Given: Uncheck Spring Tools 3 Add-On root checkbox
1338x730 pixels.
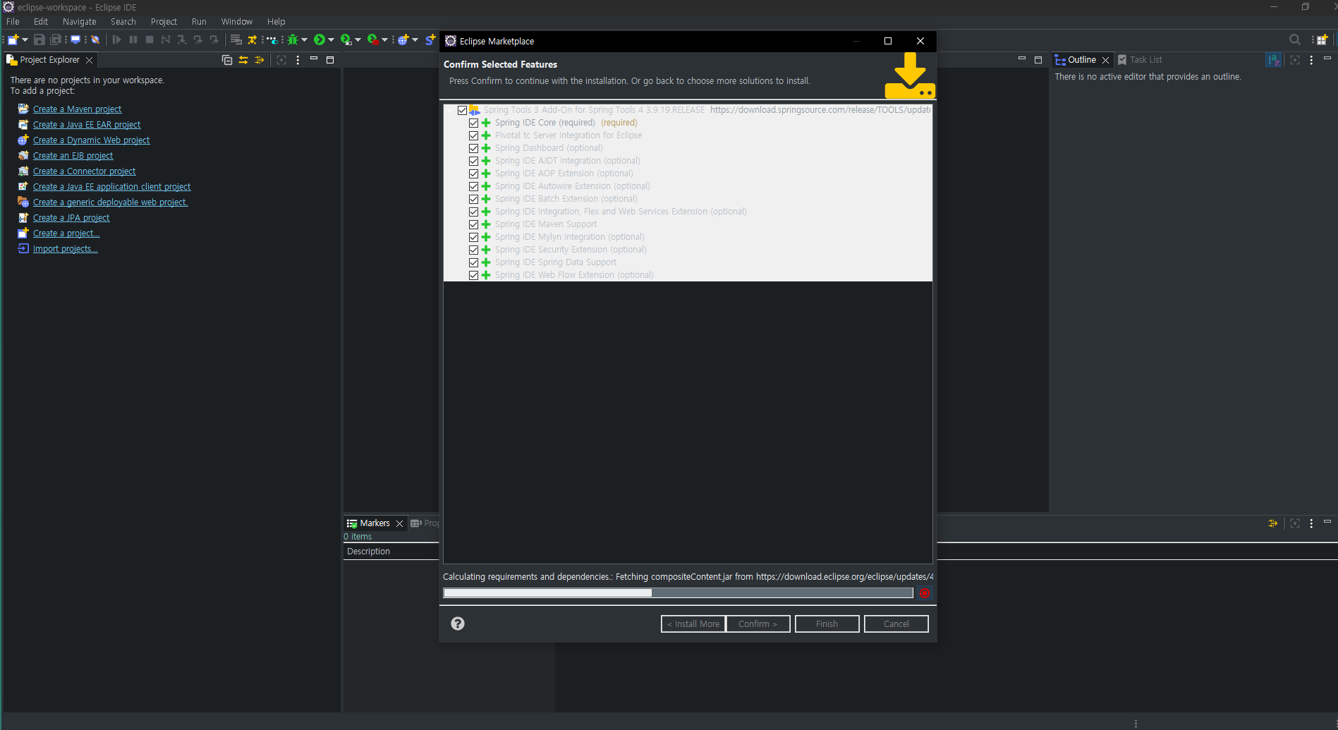Looking at the screenshot, I should point(462,110).
